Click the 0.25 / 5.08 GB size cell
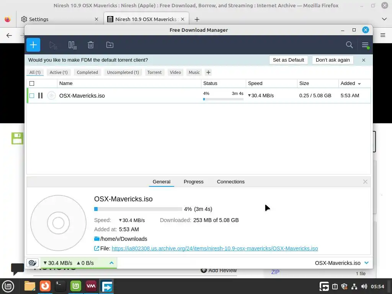This screenshot has width=392, height=294. click(x=315, y=95)
